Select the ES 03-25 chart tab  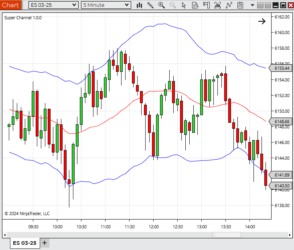[25, 243]
